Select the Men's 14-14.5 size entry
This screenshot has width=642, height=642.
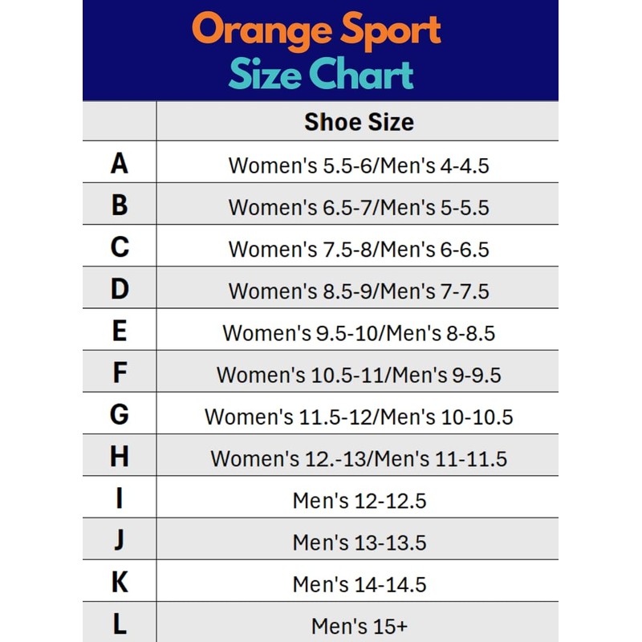[x=359, y=584]
